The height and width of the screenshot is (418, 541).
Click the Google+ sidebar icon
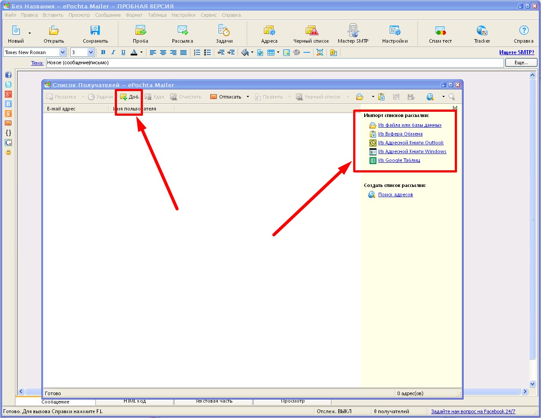point(8,94)
